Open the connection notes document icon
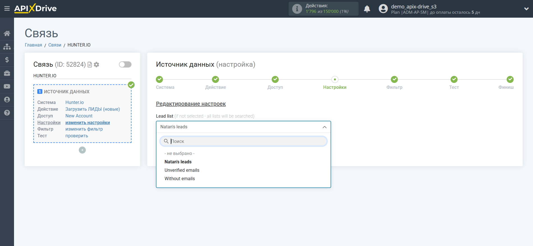The image size is (533, 246). point(90,65)
